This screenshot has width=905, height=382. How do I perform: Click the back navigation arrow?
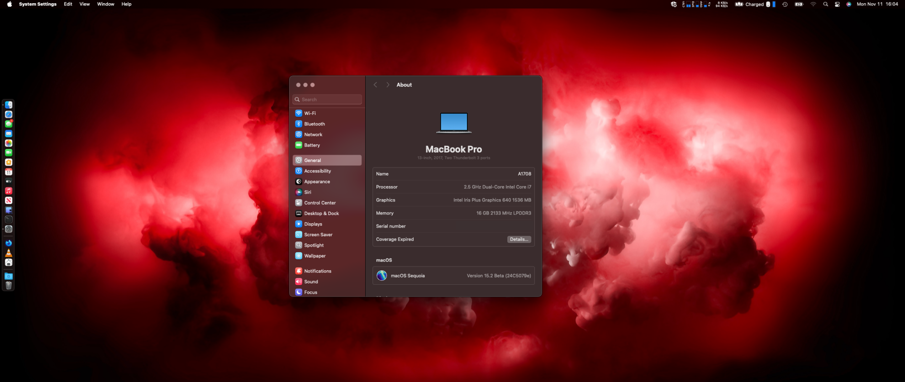pos(375,85)
